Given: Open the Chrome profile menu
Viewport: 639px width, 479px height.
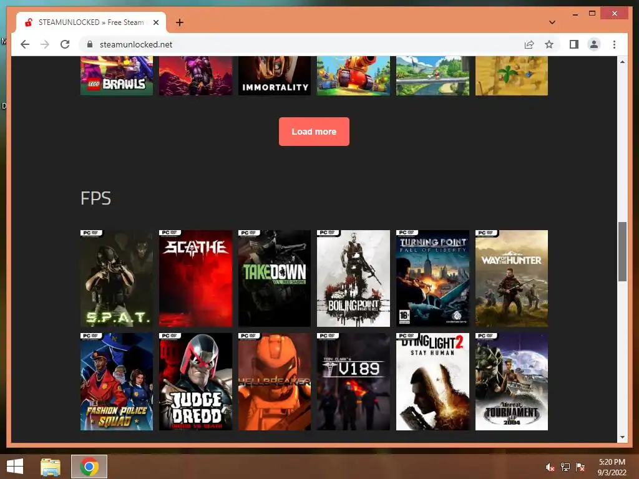Looking at the screenshot, I should pos(594,44).
